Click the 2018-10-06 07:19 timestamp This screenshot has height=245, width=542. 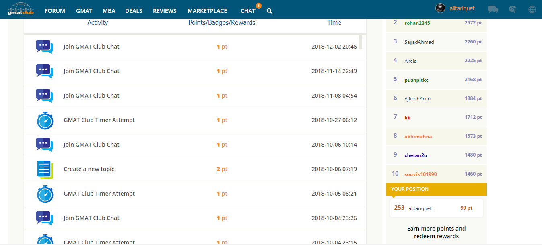click(334, 169)
